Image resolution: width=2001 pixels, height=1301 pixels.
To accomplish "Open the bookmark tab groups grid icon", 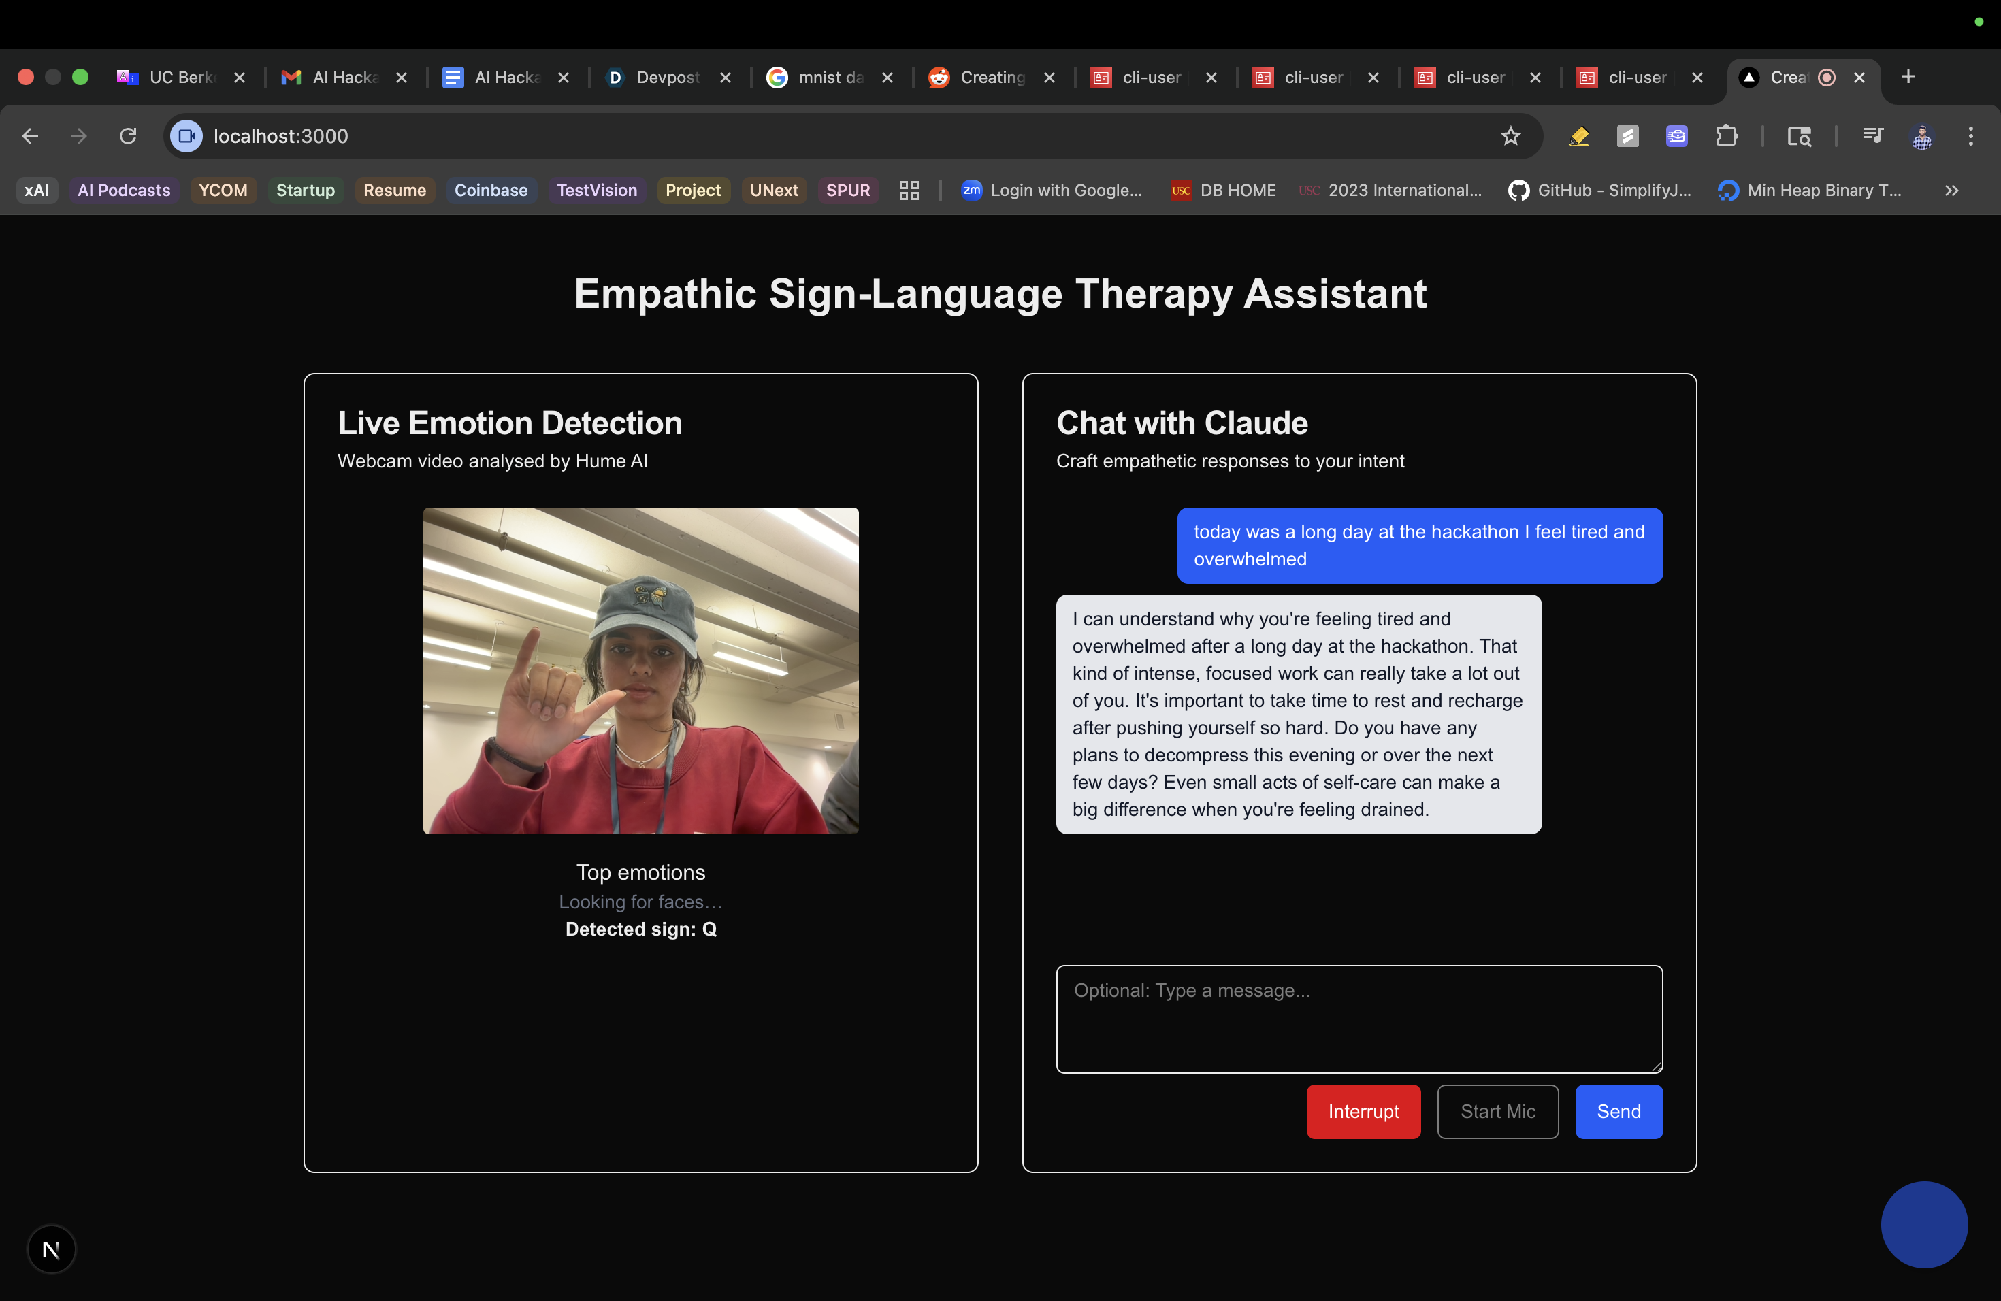I will pyautogui.click(x=909, y=191).
